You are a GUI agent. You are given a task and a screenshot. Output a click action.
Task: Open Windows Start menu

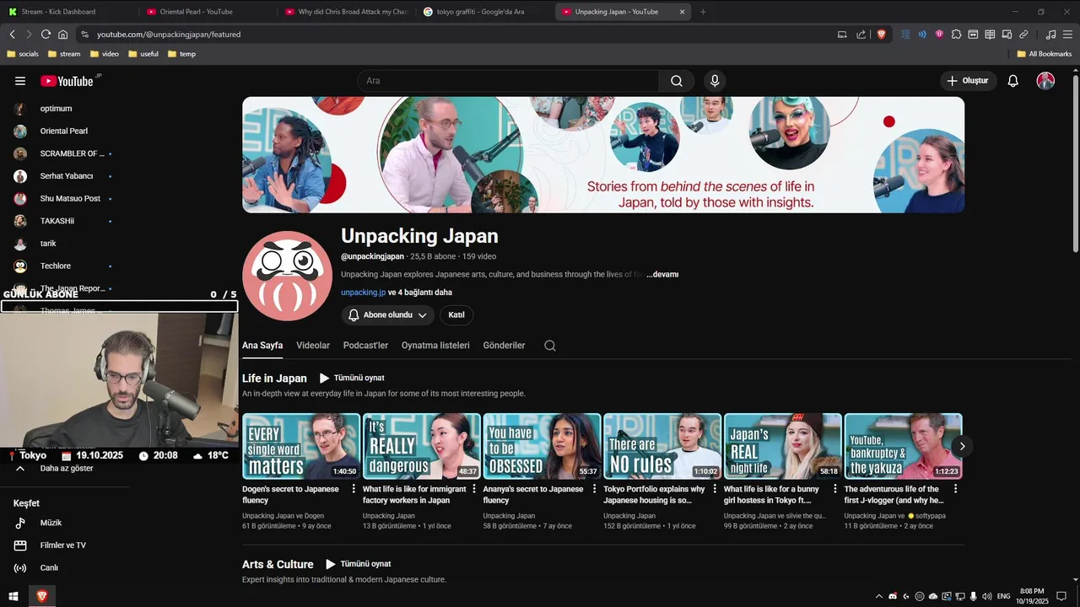13,596
